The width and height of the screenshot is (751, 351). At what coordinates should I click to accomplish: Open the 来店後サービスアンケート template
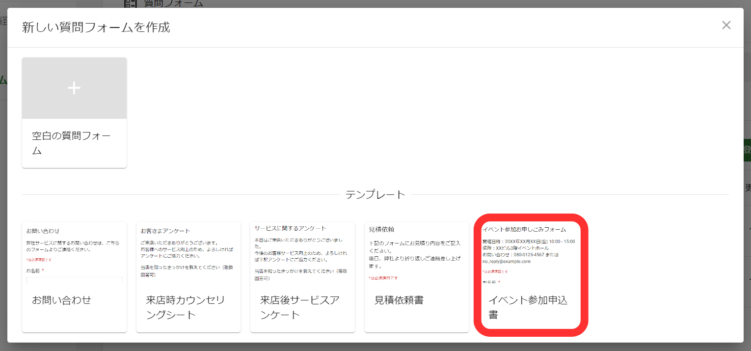click(x=302, y=276)
